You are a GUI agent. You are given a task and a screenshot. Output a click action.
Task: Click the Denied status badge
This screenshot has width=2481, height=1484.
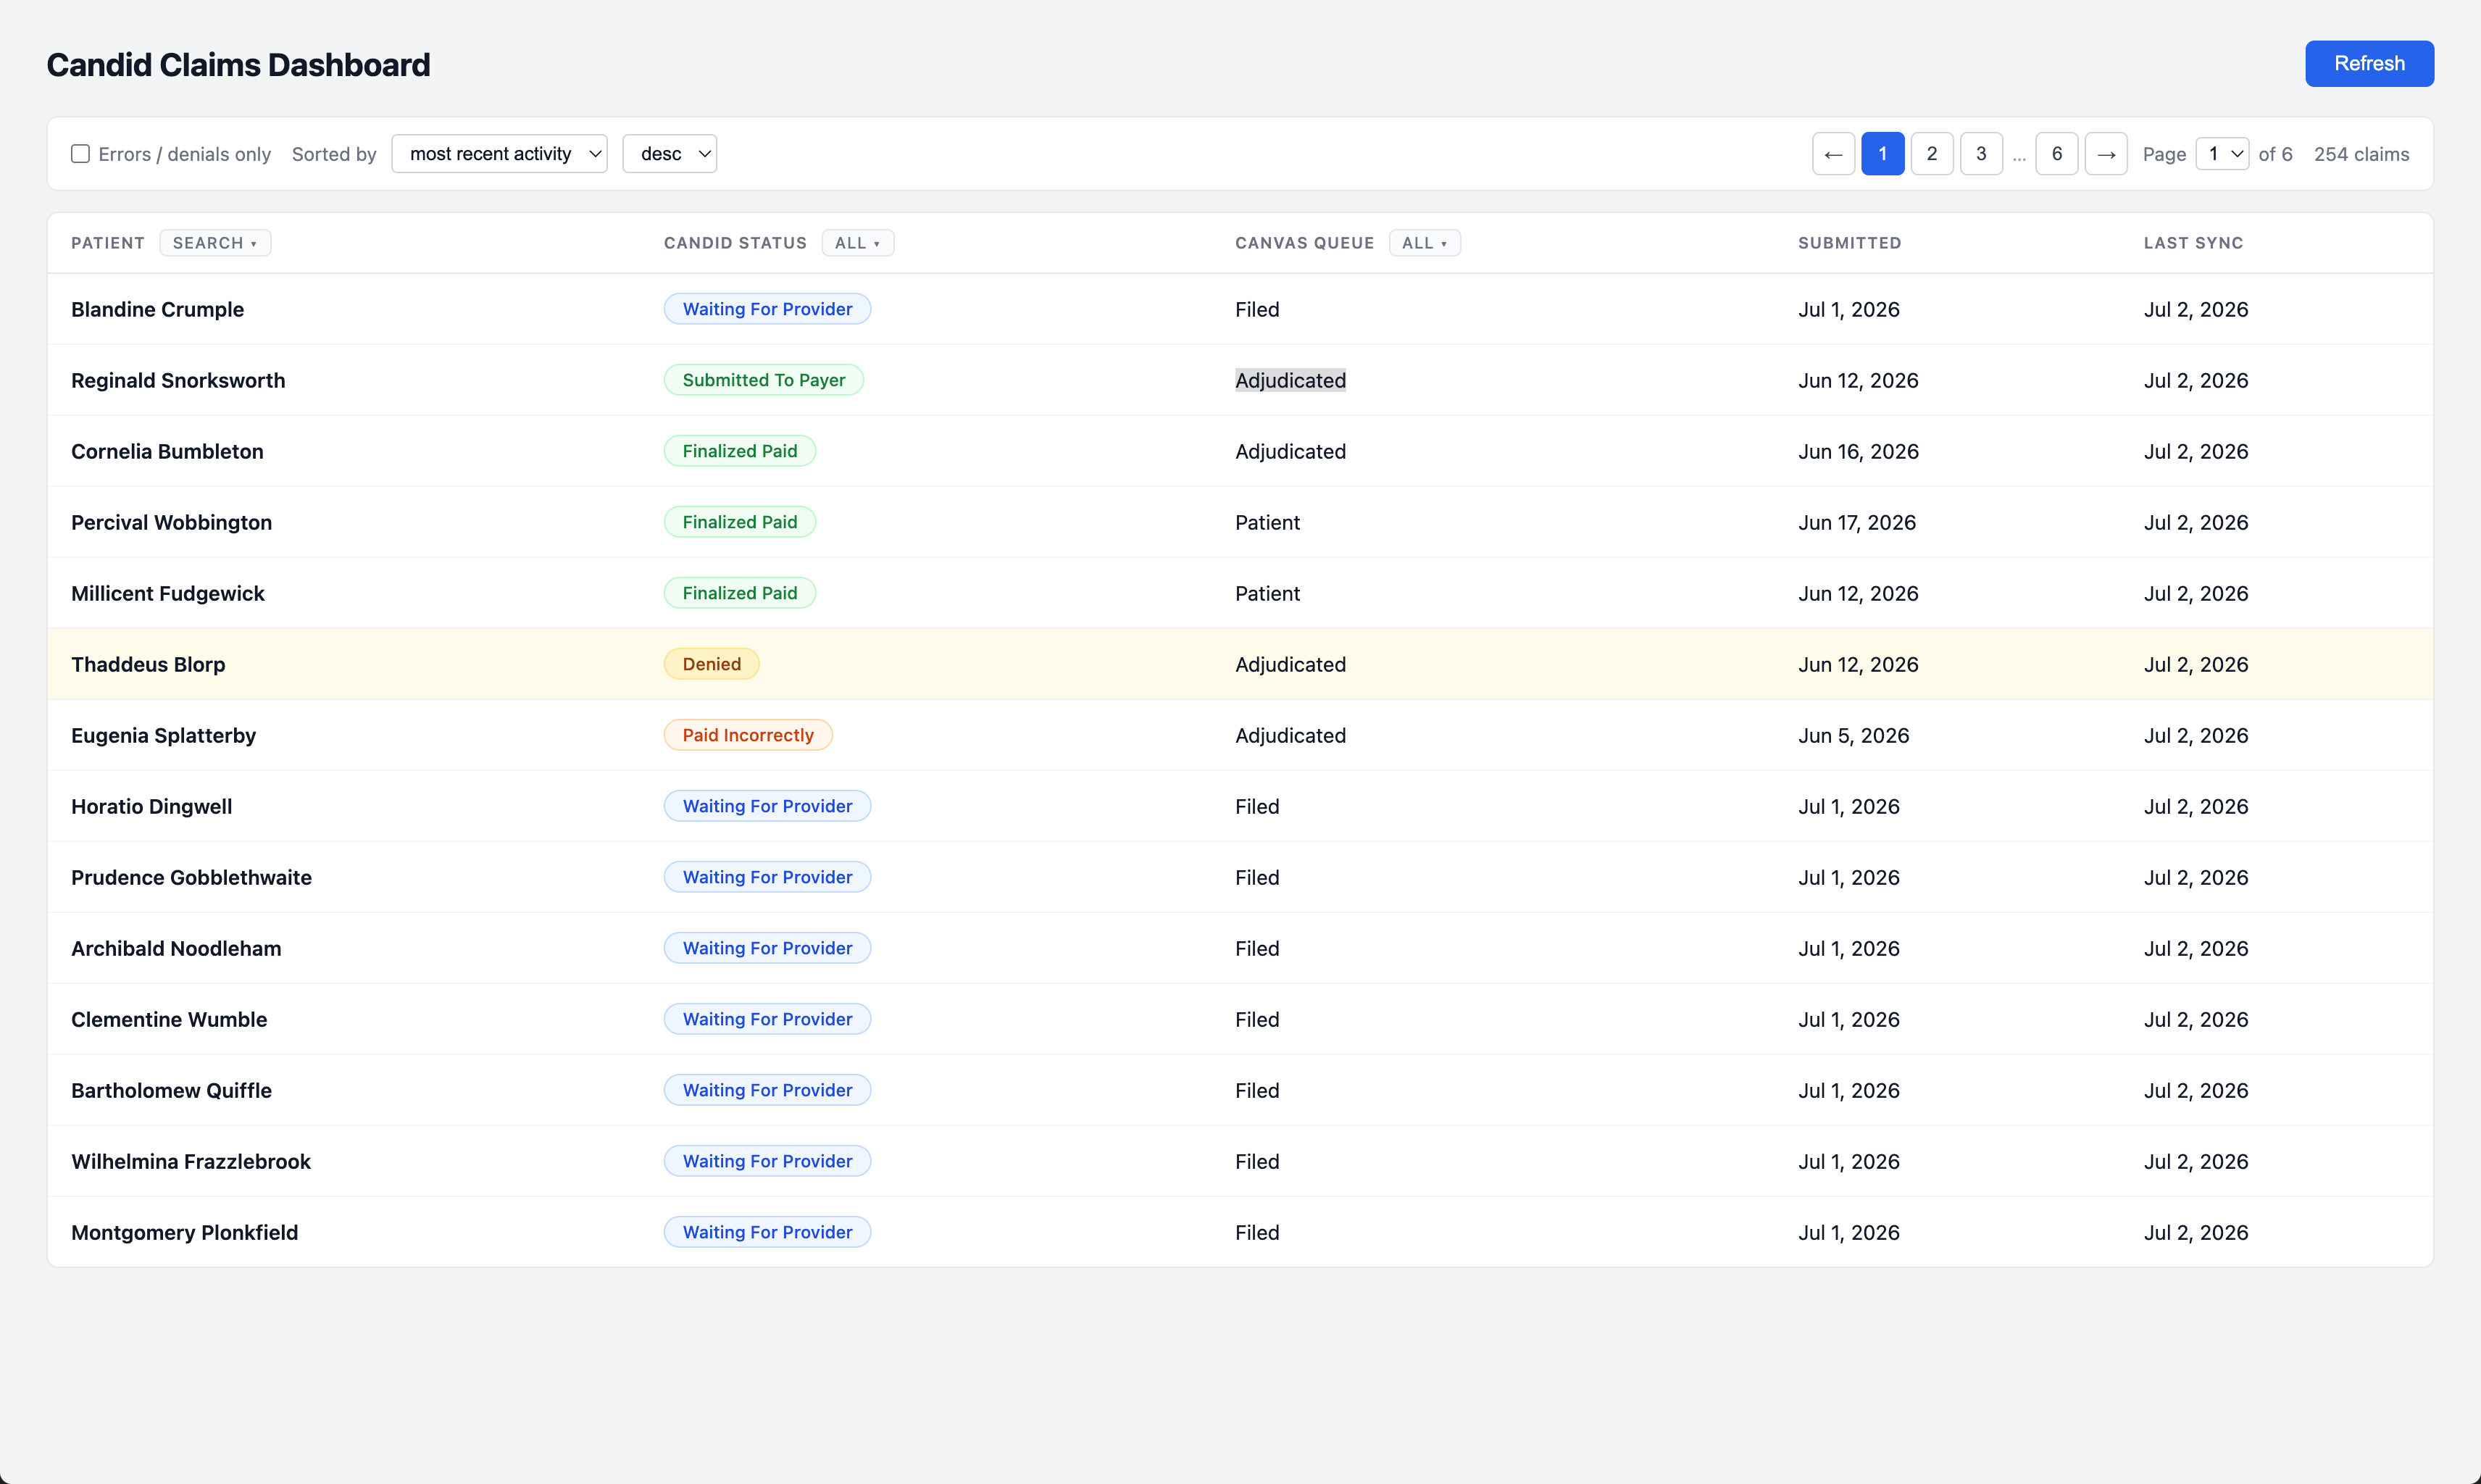pyautogui.click(x=711, y=664)
